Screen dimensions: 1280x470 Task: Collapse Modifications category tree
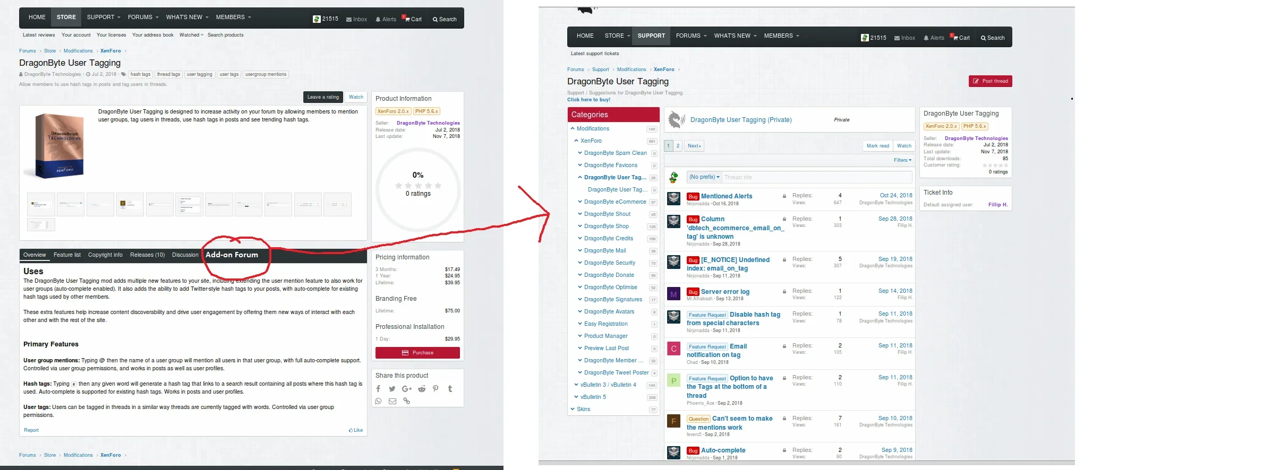point(573,128)
